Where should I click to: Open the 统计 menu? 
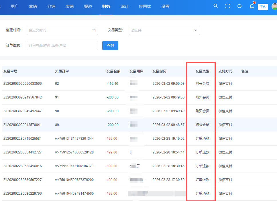(124, 6)
